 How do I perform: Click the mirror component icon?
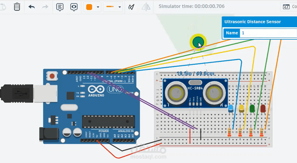[146, 7]
